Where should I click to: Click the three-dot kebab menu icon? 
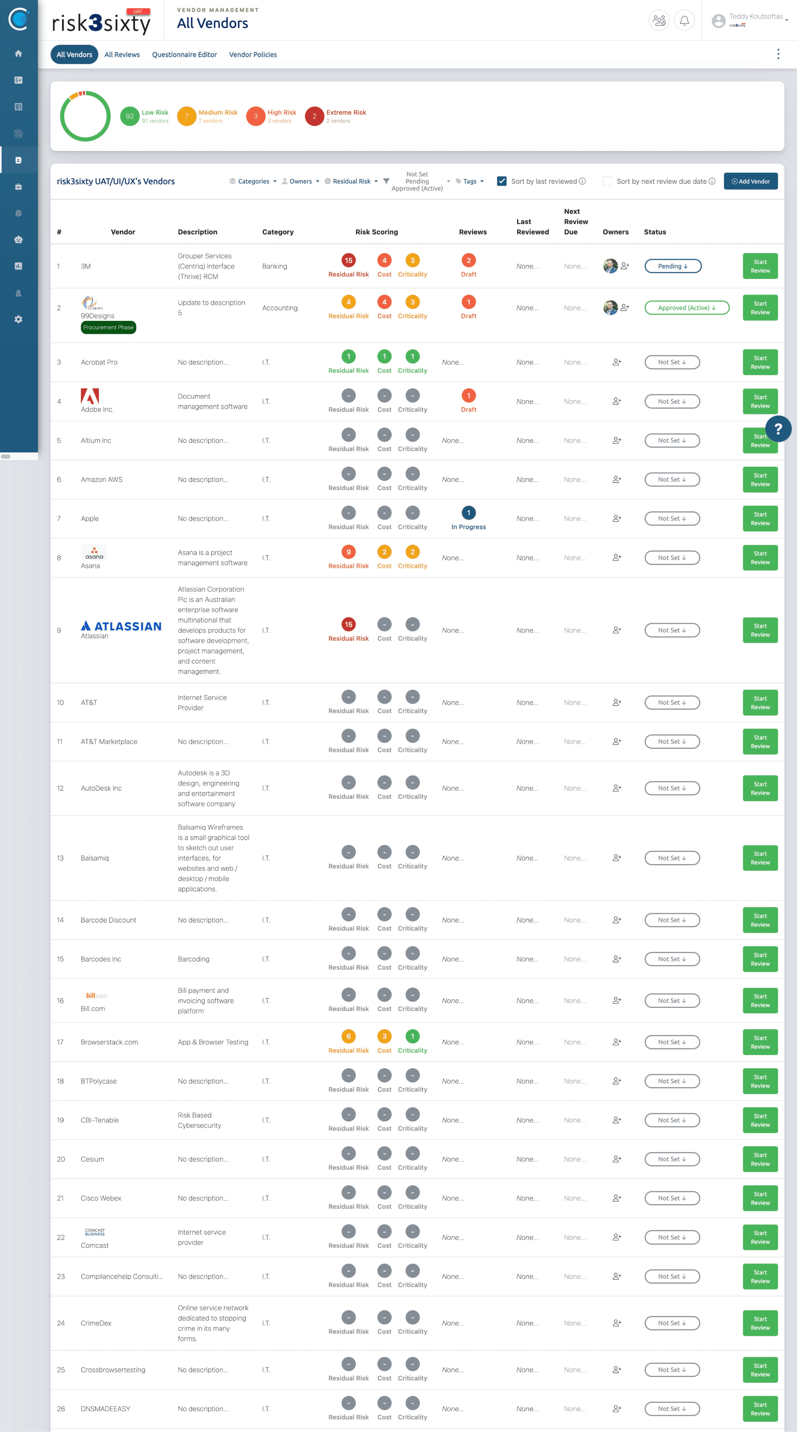tap(778, 54)
